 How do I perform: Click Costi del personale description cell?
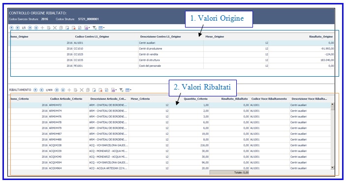(171, 66)
